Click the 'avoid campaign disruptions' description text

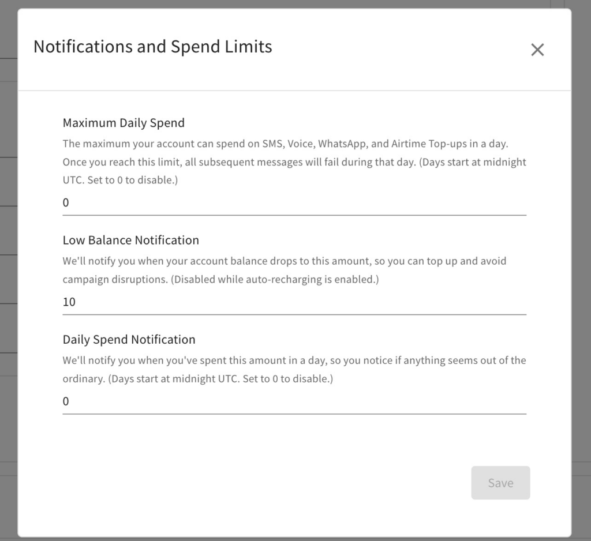point(115,279)
